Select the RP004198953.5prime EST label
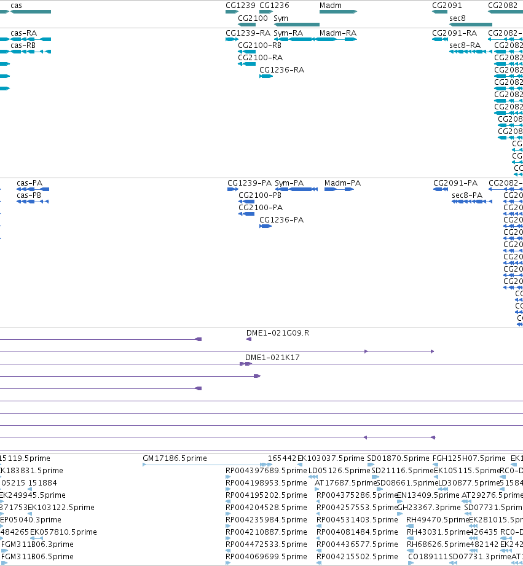The image size is (523, 566). (266, 483)
